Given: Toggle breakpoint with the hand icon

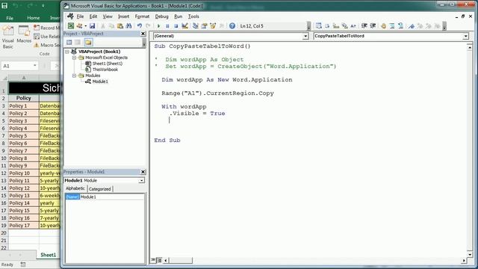Looking at the screenshot, I should [x=383, y=26].
